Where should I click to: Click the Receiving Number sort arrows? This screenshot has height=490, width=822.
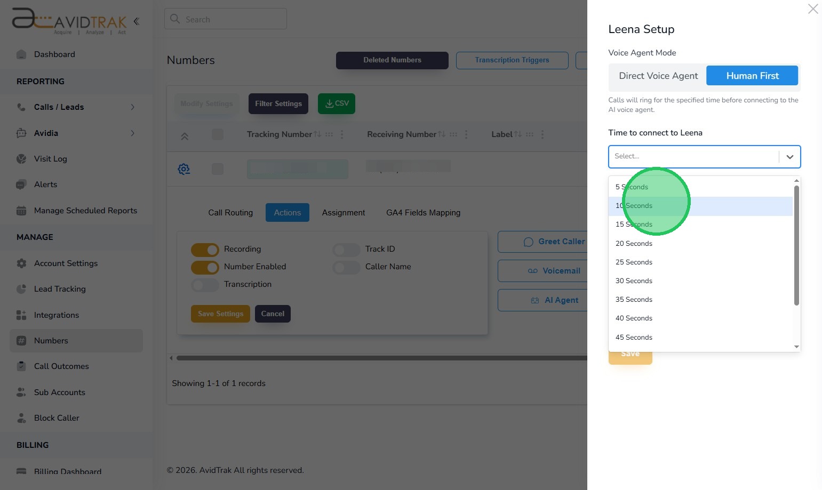coord(442,134)
